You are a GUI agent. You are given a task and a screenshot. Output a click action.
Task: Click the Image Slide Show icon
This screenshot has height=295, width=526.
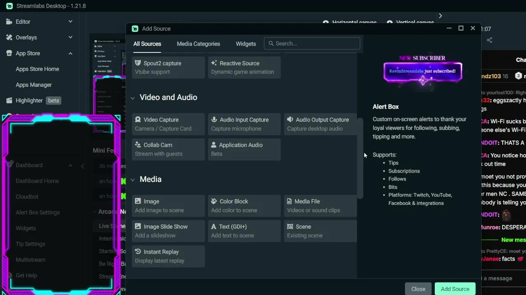click(138, 226)
